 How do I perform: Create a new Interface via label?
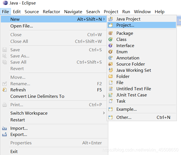(125, 45)
